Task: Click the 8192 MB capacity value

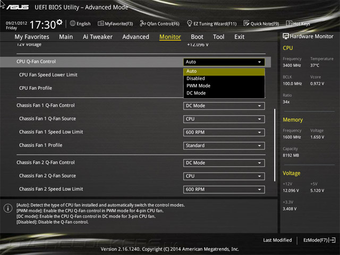Action: tap(291, 155)
